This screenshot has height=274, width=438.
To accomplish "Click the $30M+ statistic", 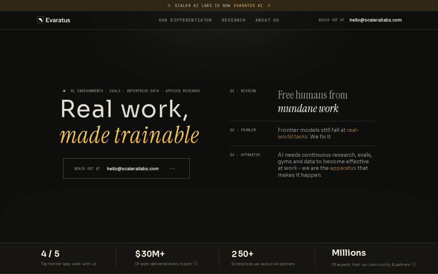I will [x=150, y=254].
